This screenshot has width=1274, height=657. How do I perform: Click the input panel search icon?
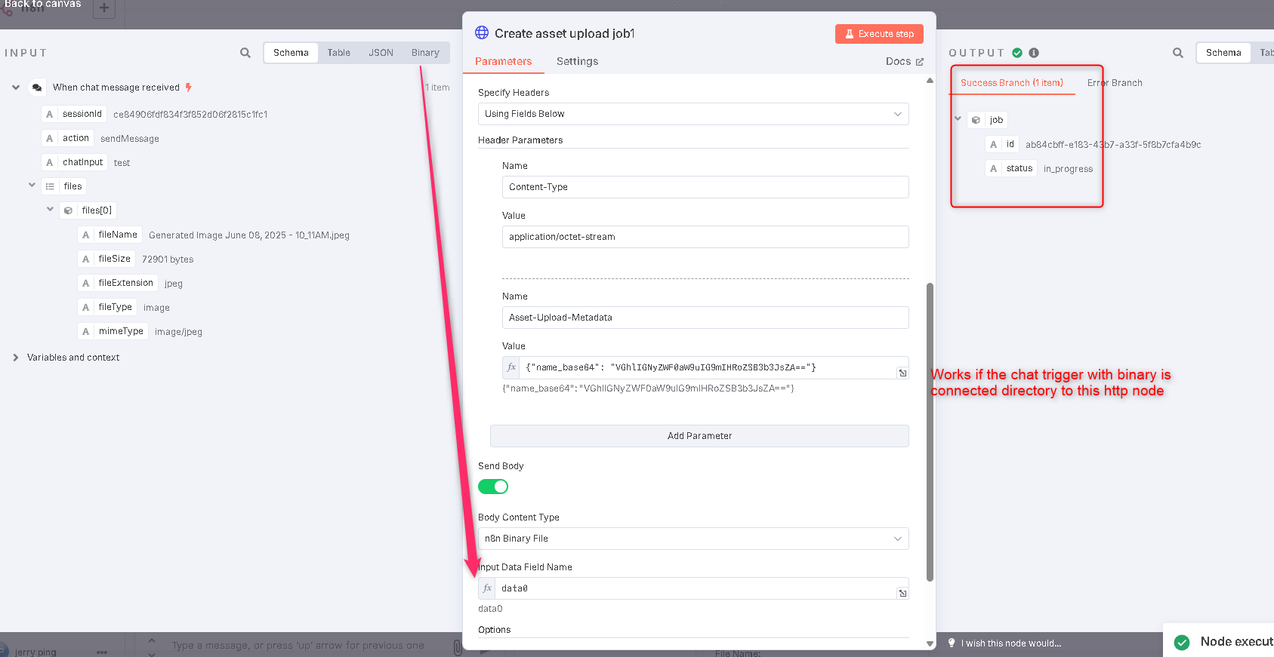(x=245, y=53)
